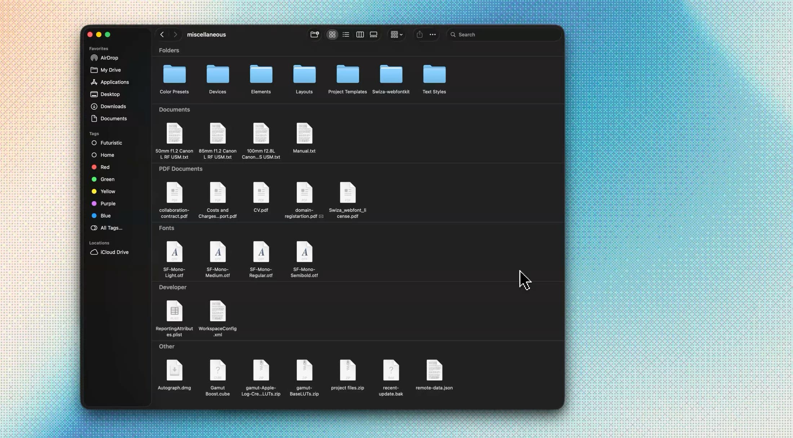The width and height of the screenshot is (793, 438).
Task: Go forward with the right chevron
Action: (175, 35)
